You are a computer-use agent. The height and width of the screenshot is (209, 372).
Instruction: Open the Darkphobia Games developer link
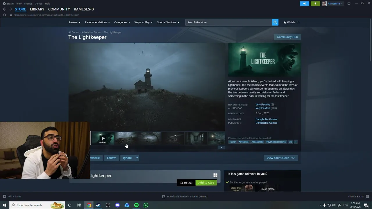coord(266,119)
